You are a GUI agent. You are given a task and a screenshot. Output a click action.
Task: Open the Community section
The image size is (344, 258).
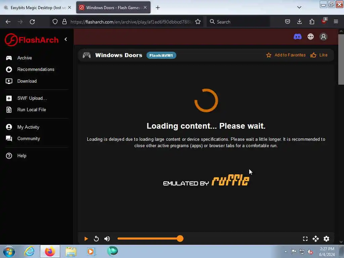23,139
